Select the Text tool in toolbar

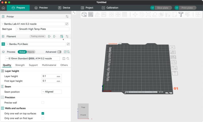[181, 15]
